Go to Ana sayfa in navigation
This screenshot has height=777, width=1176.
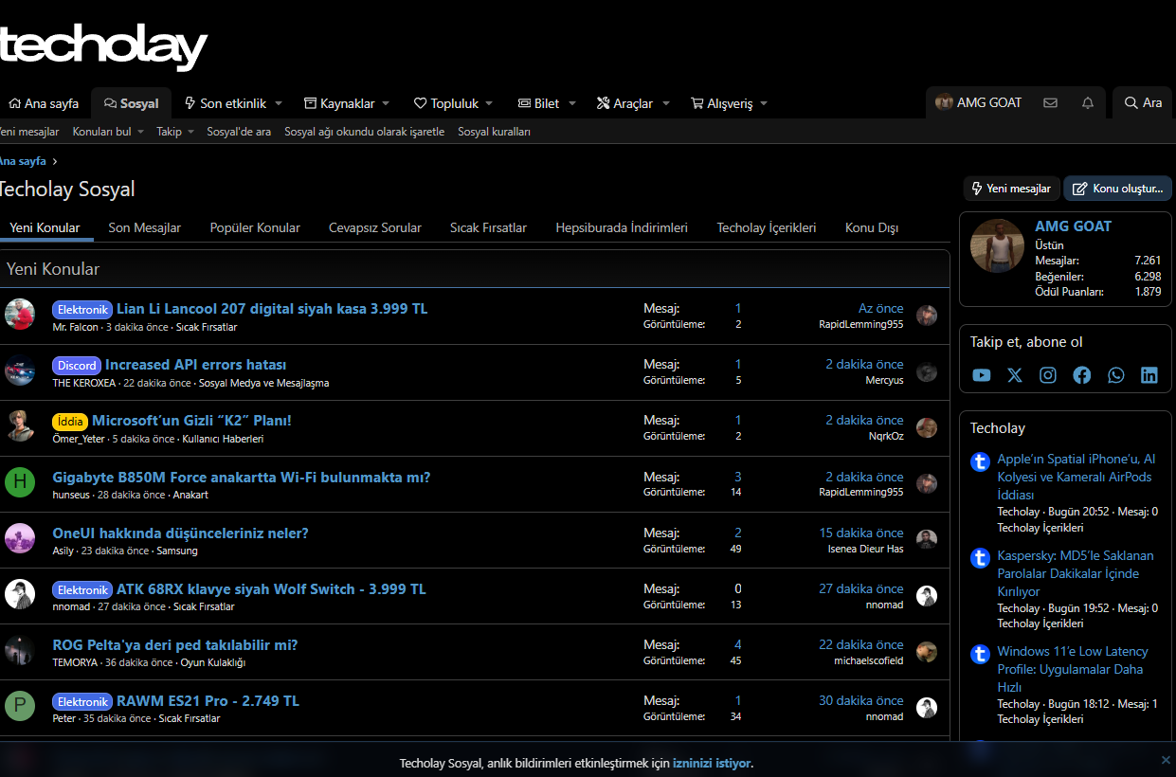pyautogui.click(x=44, y=103)
